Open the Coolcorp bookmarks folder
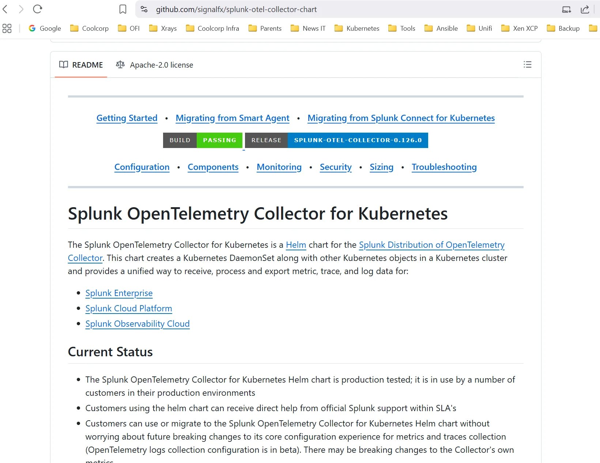600x463 pixels. click(90, 28)
